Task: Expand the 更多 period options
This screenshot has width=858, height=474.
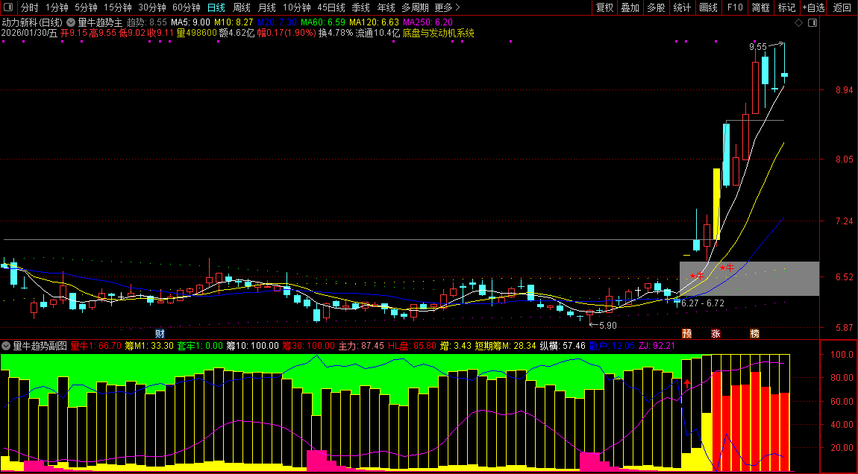Action: point(447,7)
